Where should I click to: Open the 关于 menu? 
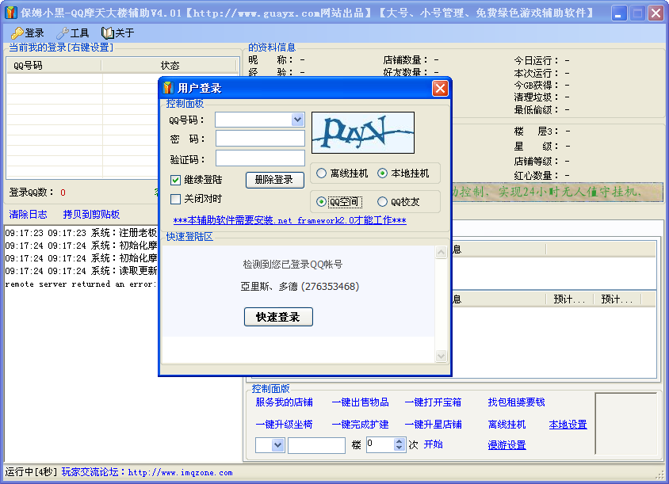[x=119, y=32]
